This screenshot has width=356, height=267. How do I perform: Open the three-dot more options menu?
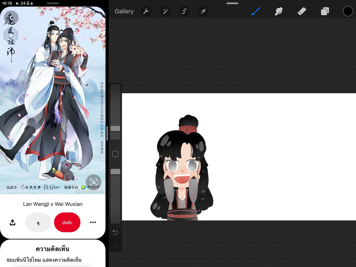coord(93,222)
